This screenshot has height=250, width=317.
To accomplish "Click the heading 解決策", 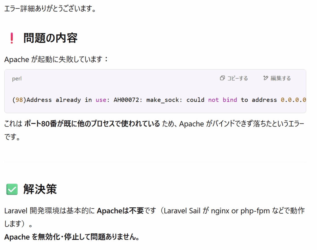I will tap(40, 189).
